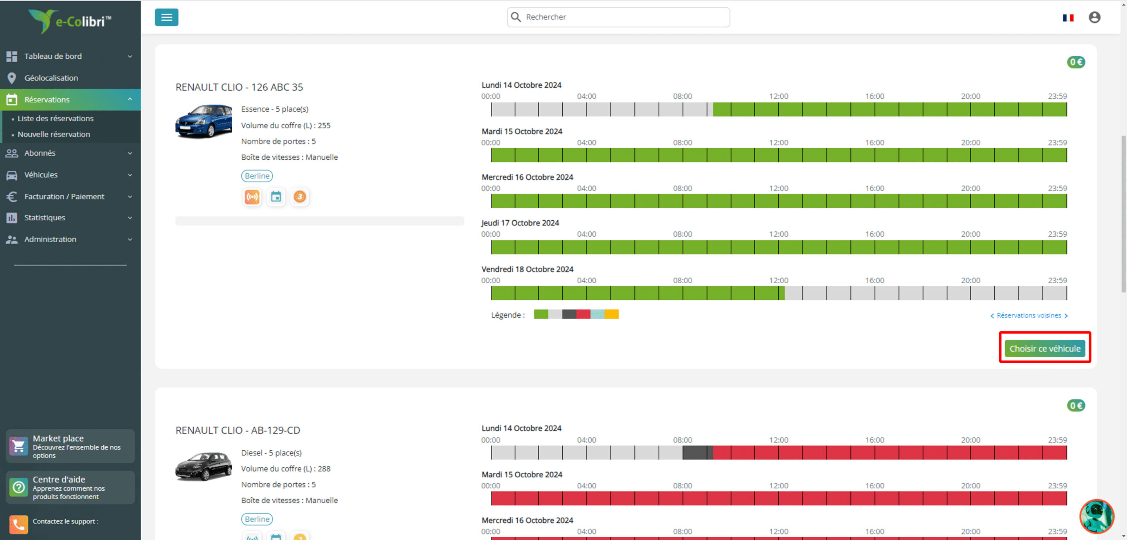Image resolution: width=1127 pixels, height=540 pixels.
Task: Click the Administration users icon
Action: (x=12, y=239)
